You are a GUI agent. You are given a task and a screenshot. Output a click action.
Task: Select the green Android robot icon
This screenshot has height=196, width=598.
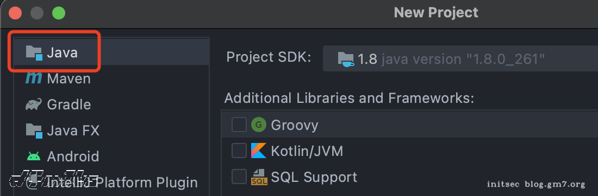point(34,156)
